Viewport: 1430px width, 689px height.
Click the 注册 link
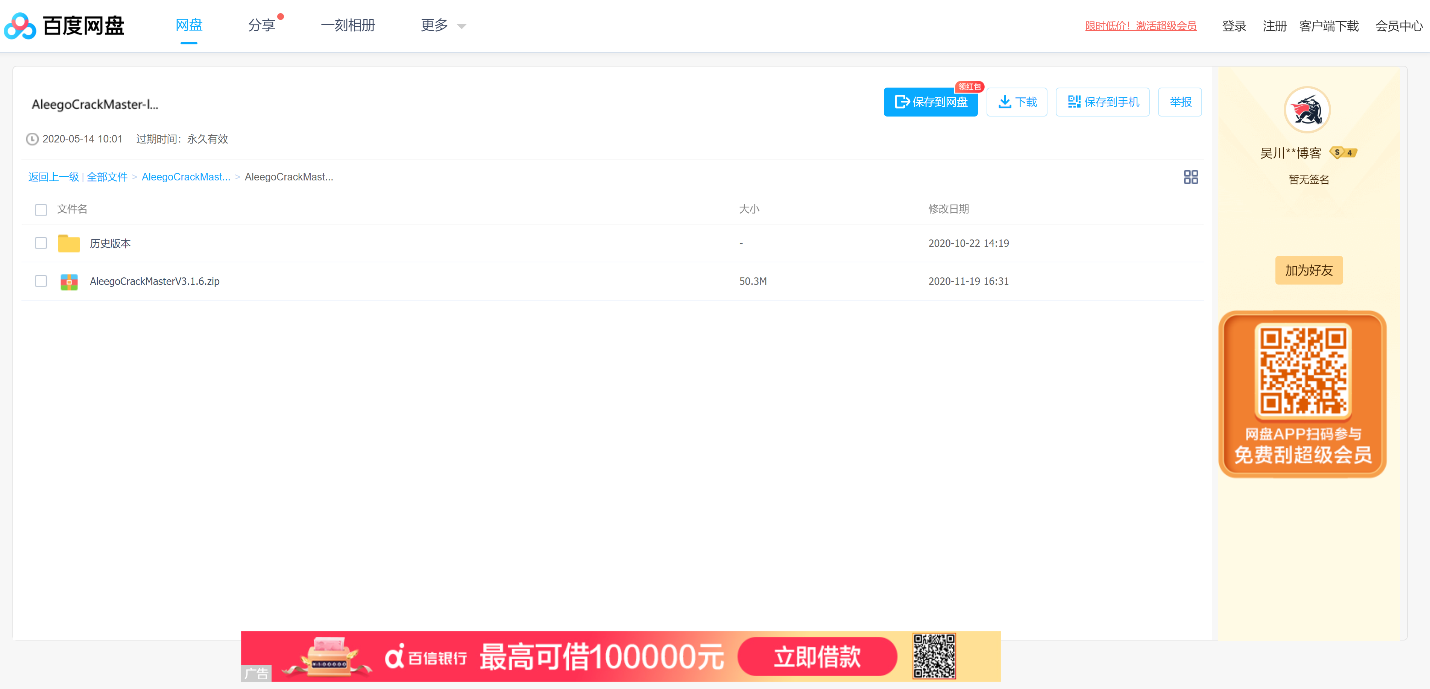click(x=1275, y=26)
